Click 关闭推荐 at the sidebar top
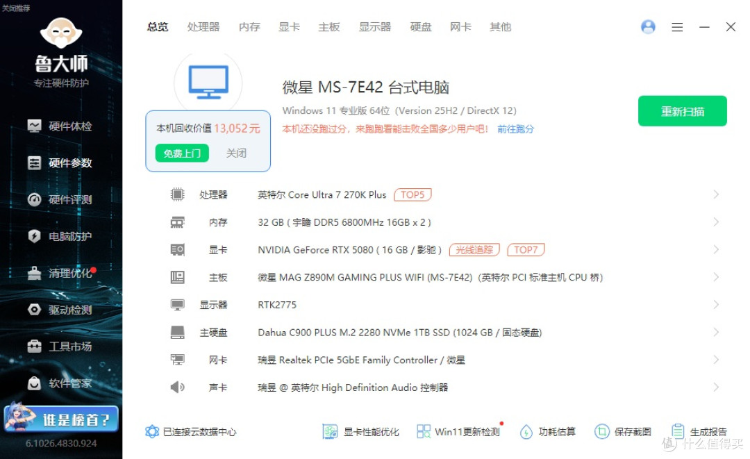Image resolution: width=750 pixels, height=459 pixels. pyautogui.click(x=16, y=8)
